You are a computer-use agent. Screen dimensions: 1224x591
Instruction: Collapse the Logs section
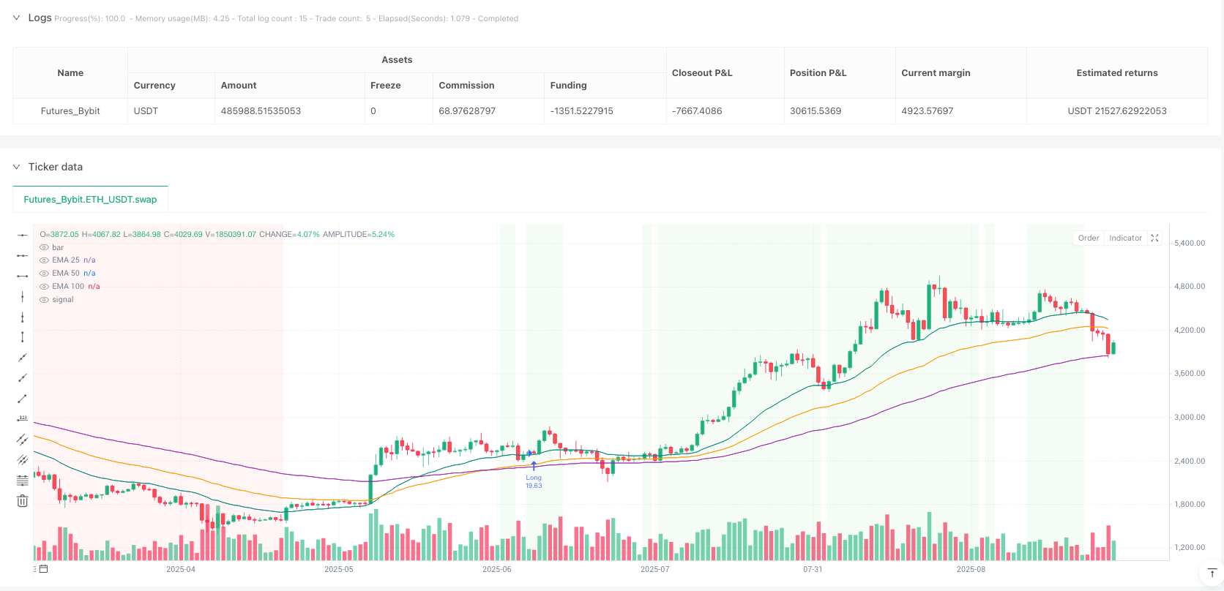(x=16, y=18)
